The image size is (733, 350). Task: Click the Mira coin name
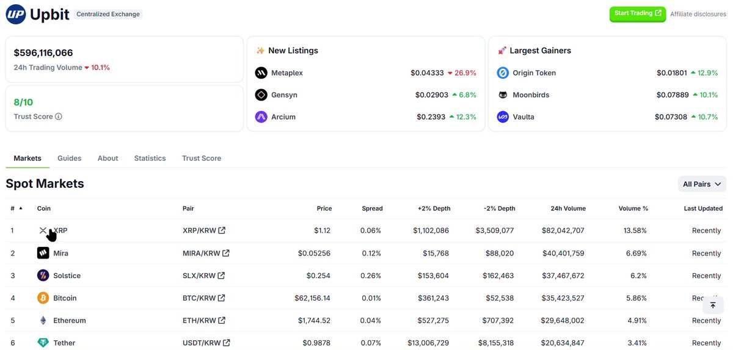click(x=60, y=253)
